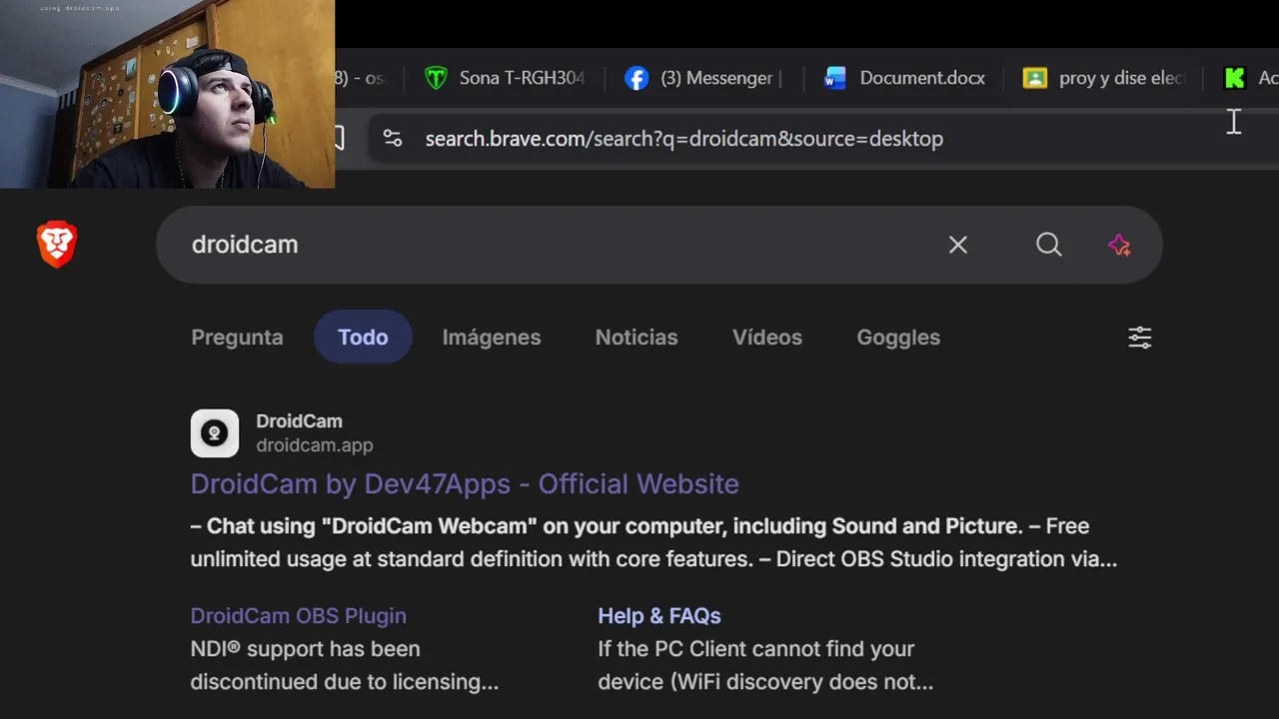
Task: Open site information icon in address bar
Action: pyautogui.click(x=393, y=139)
